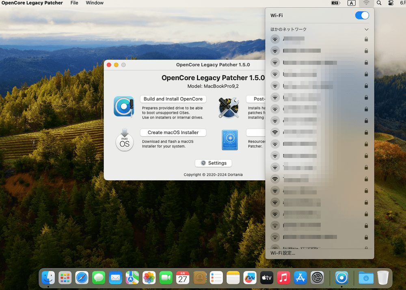The width and height of the screenshot is (406, 290).
Task: Launch Launchpad from the Dock
Action: [65, 277]
